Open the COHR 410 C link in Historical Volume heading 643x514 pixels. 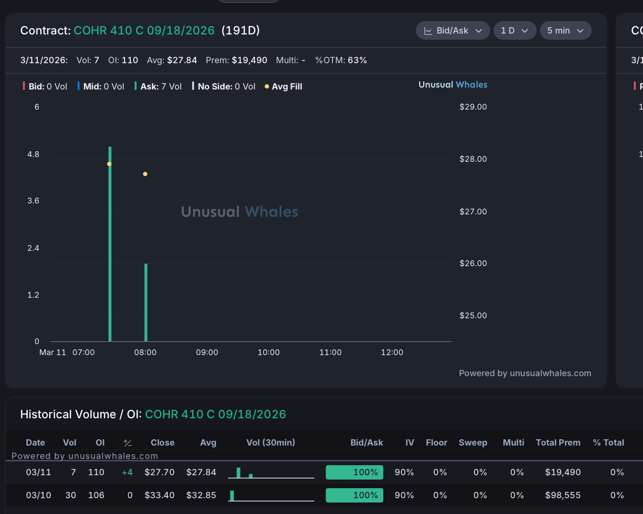click(x=215, y=414)
